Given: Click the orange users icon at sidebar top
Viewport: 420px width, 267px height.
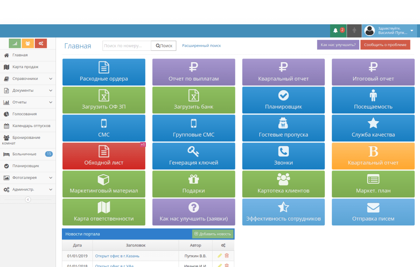Looking at the screenshot, I should tap(28, 43).
